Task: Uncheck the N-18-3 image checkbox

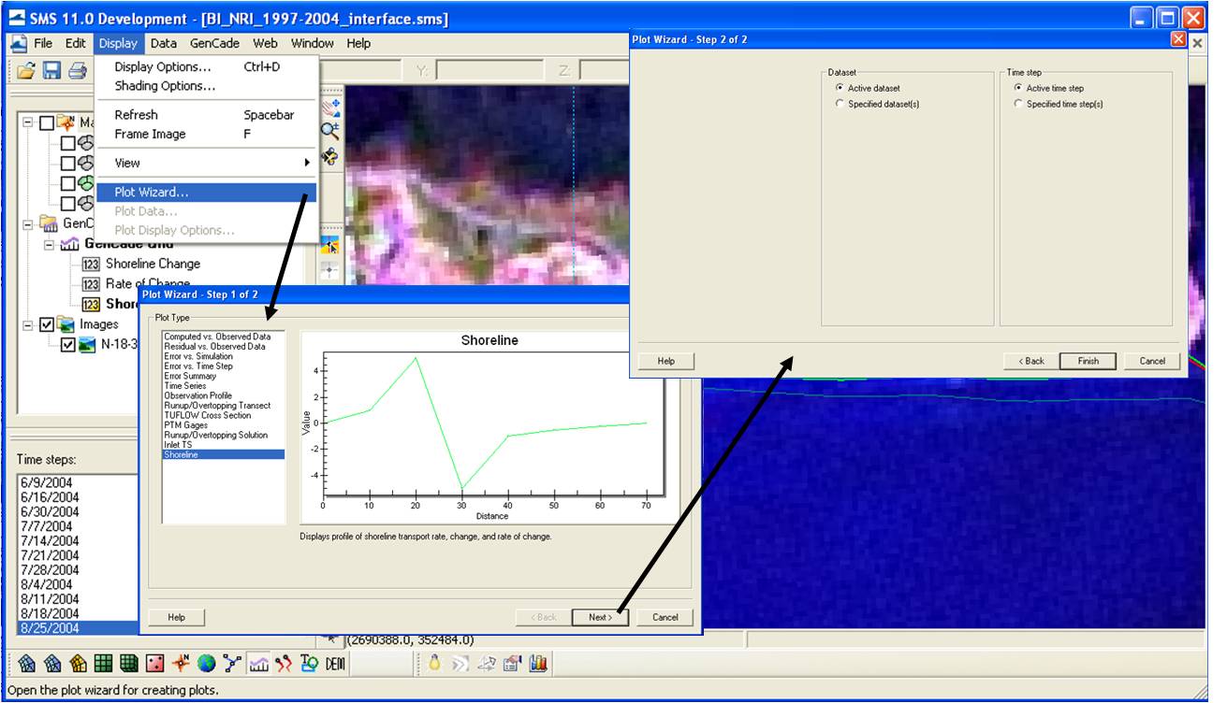Action: (x=67, y=344)
